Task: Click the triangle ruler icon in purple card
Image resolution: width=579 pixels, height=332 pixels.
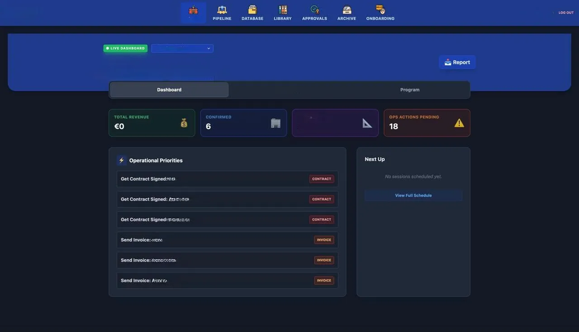Action: [367, 123]
